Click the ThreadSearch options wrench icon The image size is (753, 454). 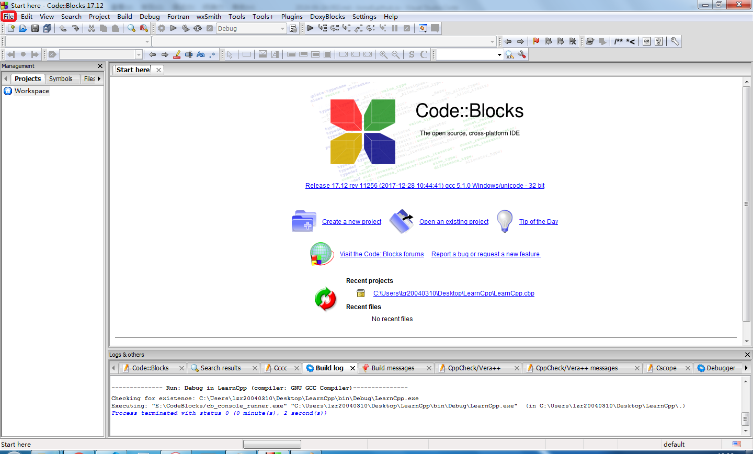pyautogui.click(x=522, y=54)
